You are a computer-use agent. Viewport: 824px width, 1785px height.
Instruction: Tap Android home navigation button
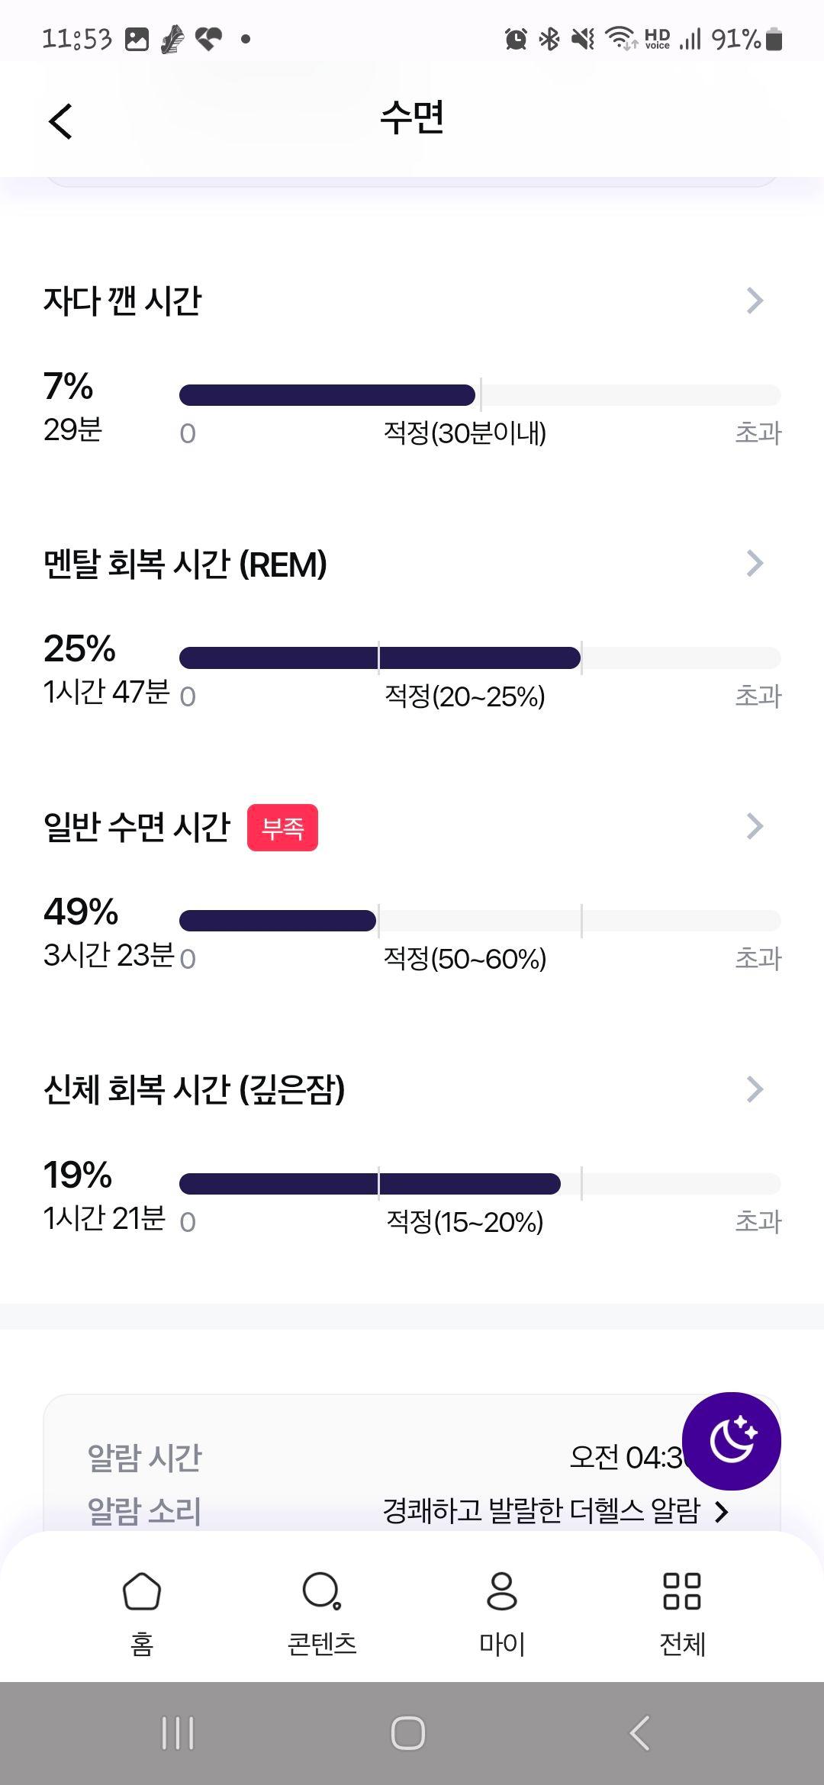coord(408,1733)
